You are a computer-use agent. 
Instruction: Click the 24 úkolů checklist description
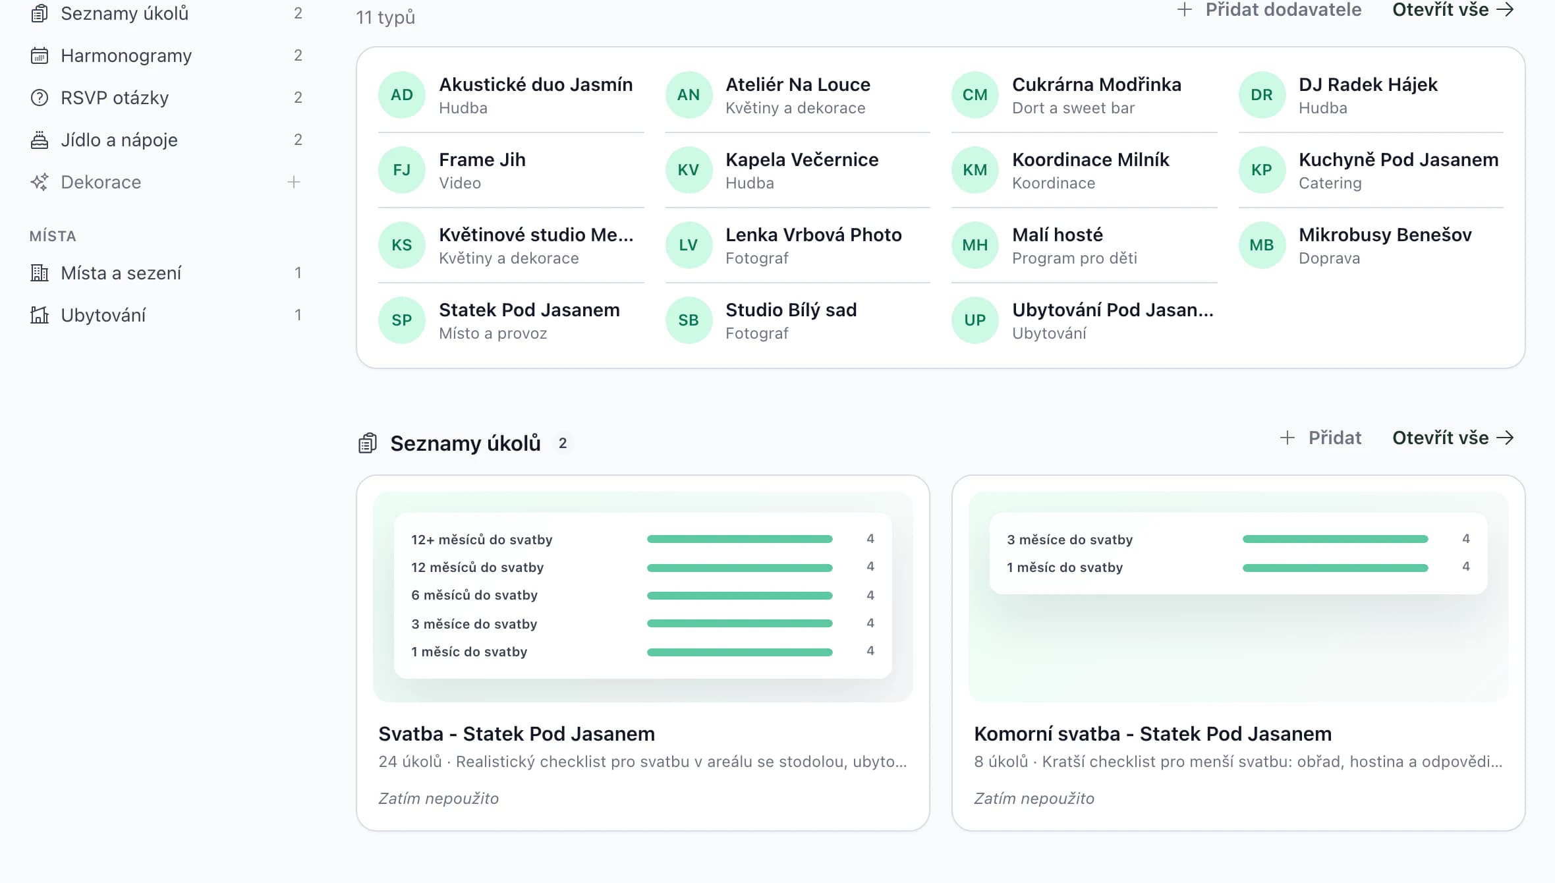pos(642,762)
